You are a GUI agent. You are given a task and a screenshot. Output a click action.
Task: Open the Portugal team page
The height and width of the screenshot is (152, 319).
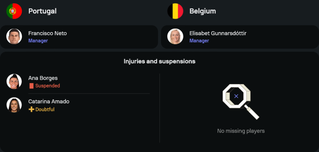coord(42,11)
